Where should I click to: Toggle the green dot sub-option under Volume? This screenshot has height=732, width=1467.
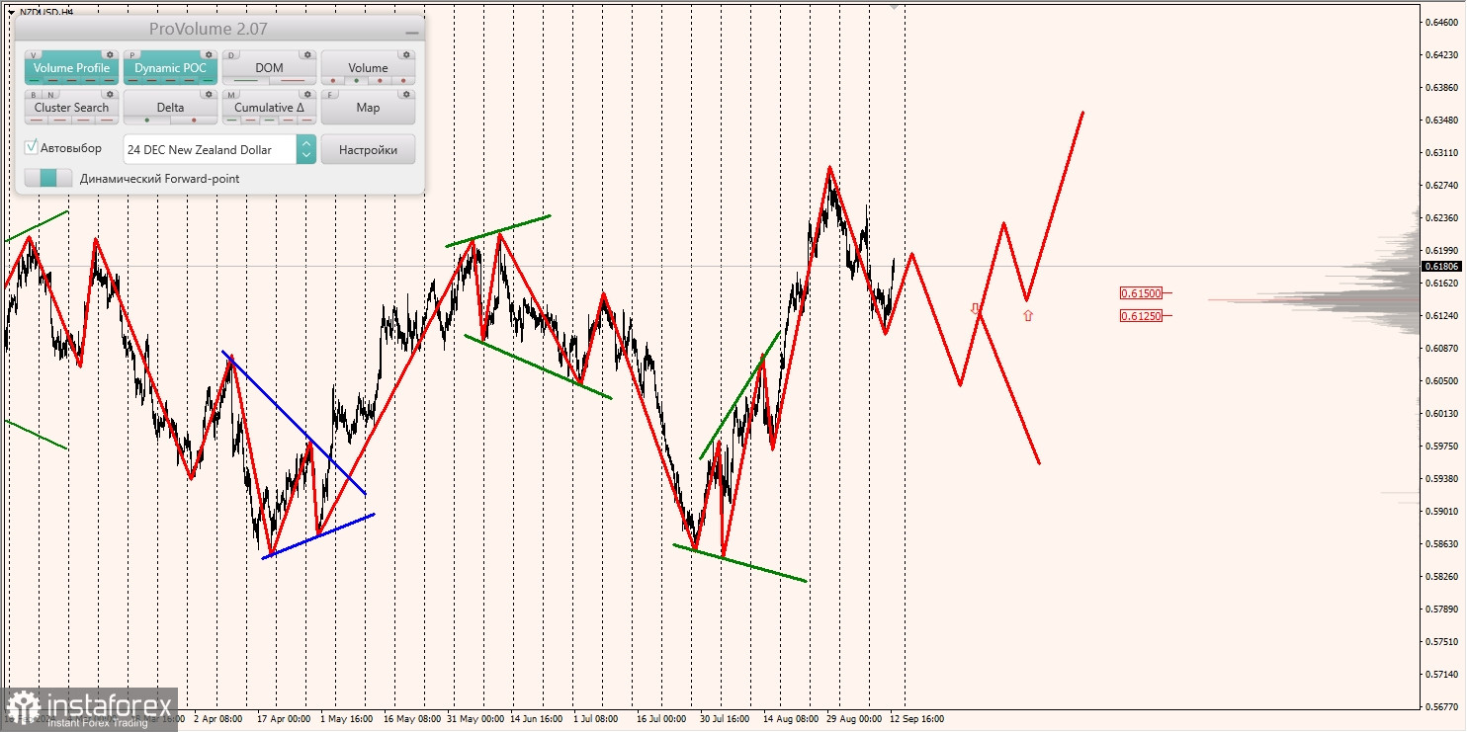click(x=356, y=80)
